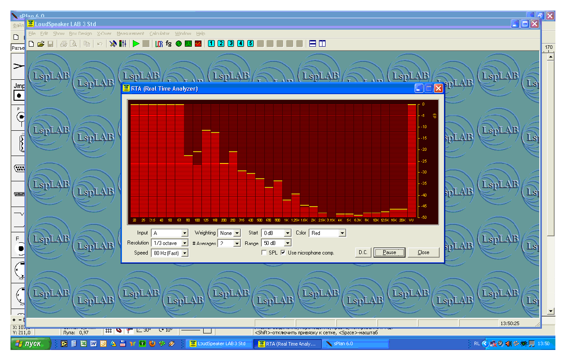565x360 pixels.
Task: Select memory slot 4 icon
Action: point(240,44)
